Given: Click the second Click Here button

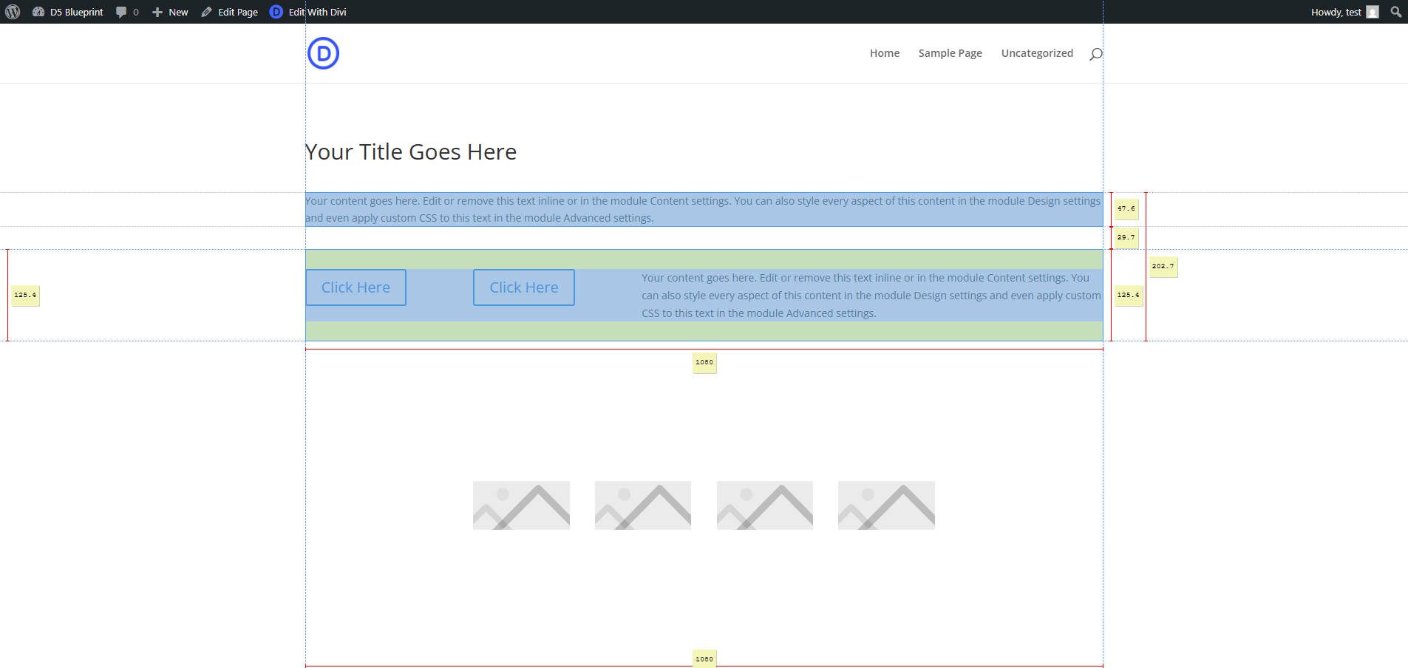Looking at the screenshot, I should (523, 287).
